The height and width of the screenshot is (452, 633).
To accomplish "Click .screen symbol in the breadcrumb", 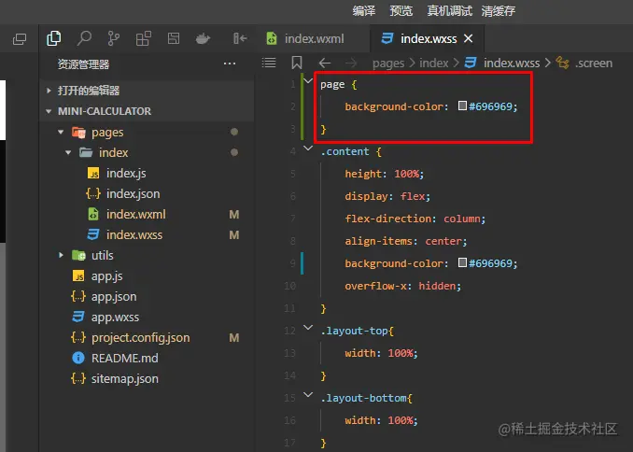I will point(594,64).
